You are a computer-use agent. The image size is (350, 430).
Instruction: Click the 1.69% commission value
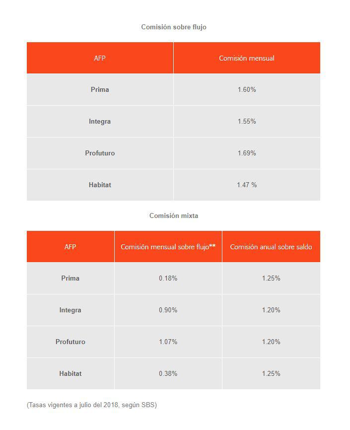coord(247,153)
